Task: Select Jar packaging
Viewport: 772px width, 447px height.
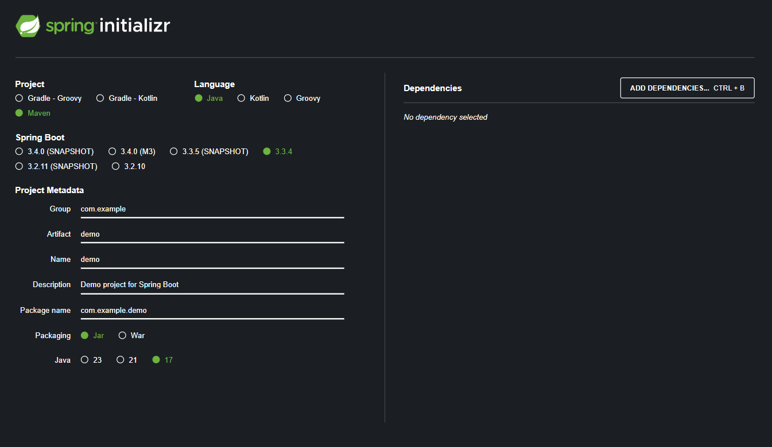Action: (x=92, y=336)
